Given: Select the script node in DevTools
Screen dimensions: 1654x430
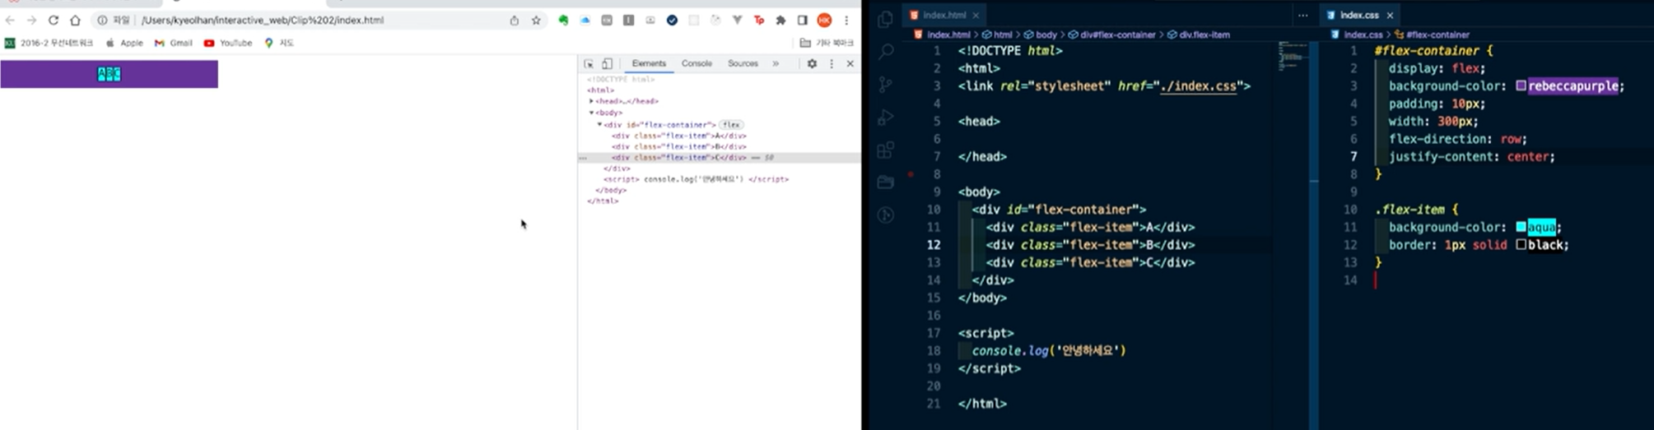Looking at the screenshot, I should [696, 178].
